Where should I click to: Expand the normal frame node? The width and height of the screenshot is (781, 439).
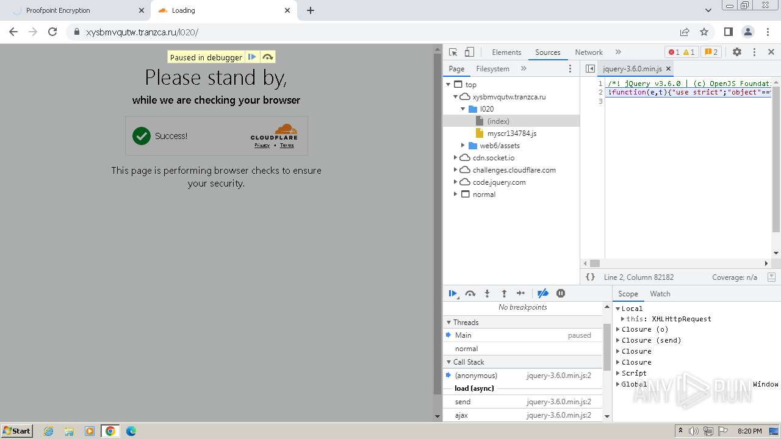(456, 195)
